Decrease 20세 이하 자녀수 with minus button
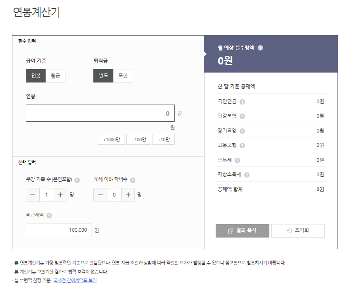 (x=100, y=195)
